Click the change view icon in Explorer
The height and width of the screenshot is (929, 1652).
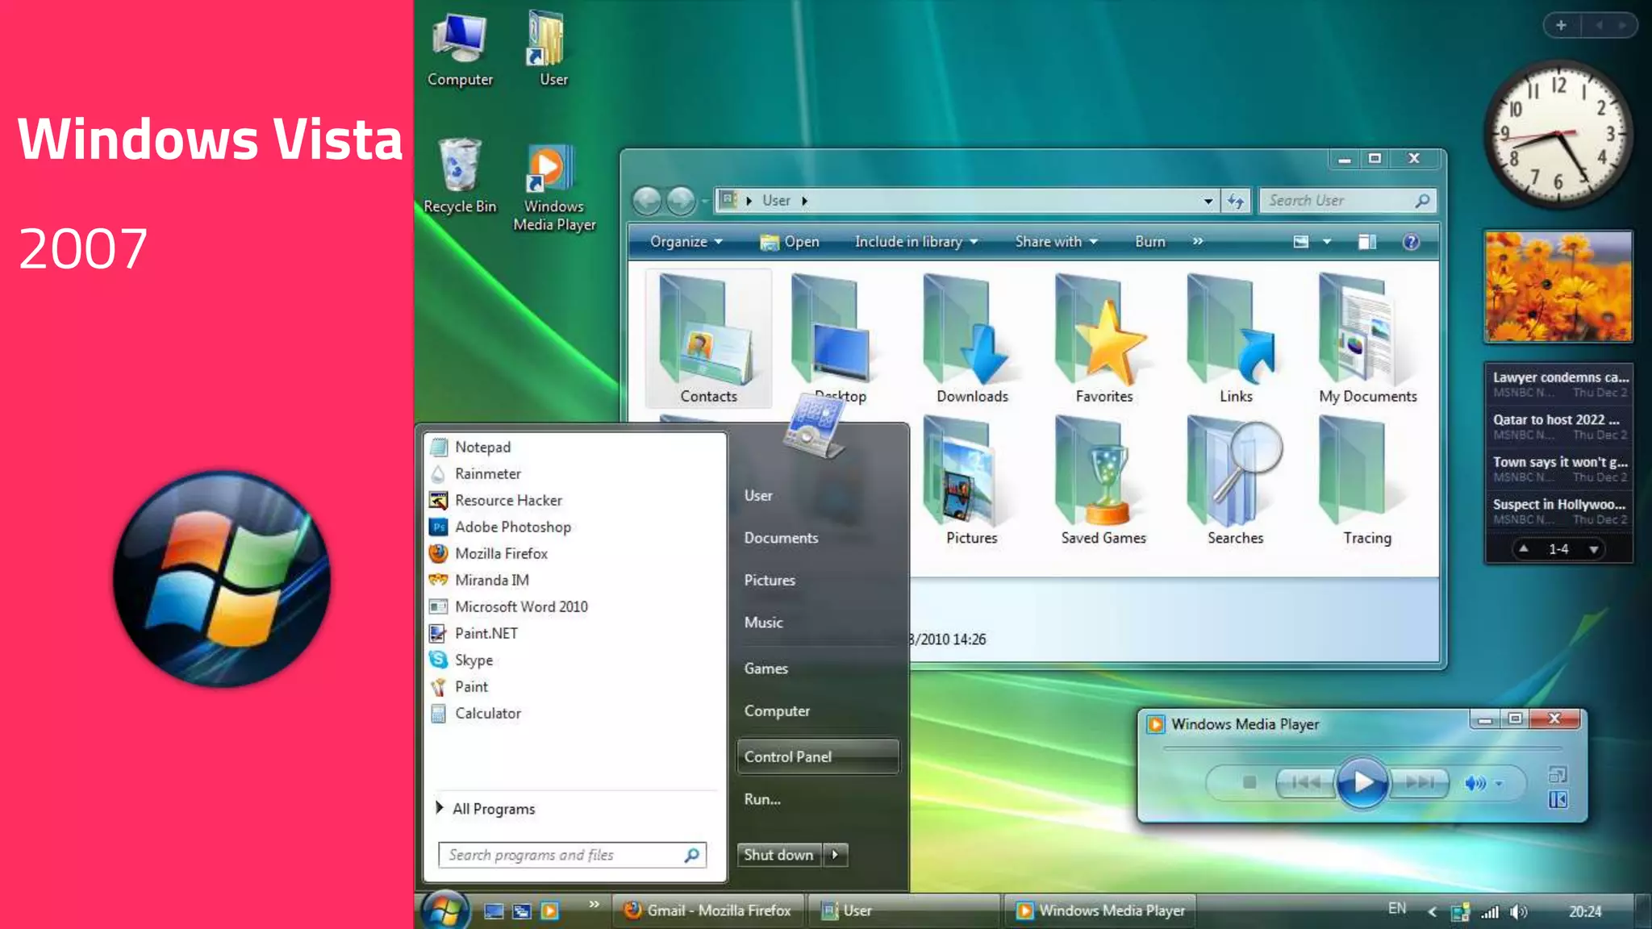(x=1300, y=242)
